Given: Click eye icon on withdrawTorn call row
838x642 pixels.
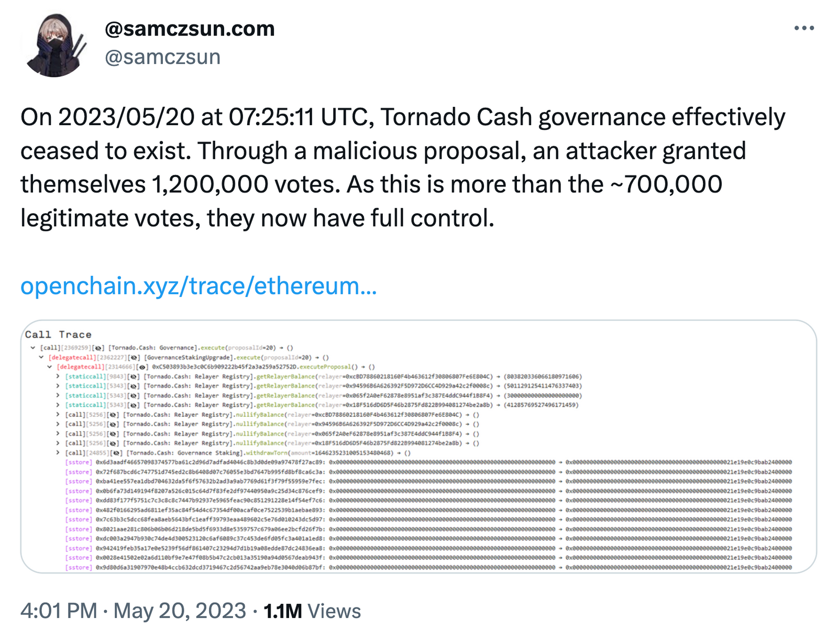Looking at the screenshot, I should 117,453.
